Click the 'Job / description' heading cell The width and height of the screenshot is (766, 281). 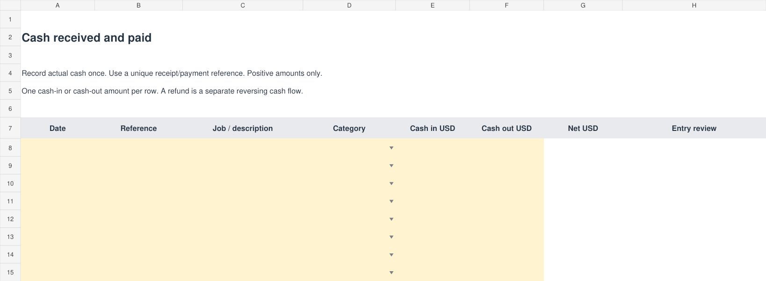click(243, 128)
